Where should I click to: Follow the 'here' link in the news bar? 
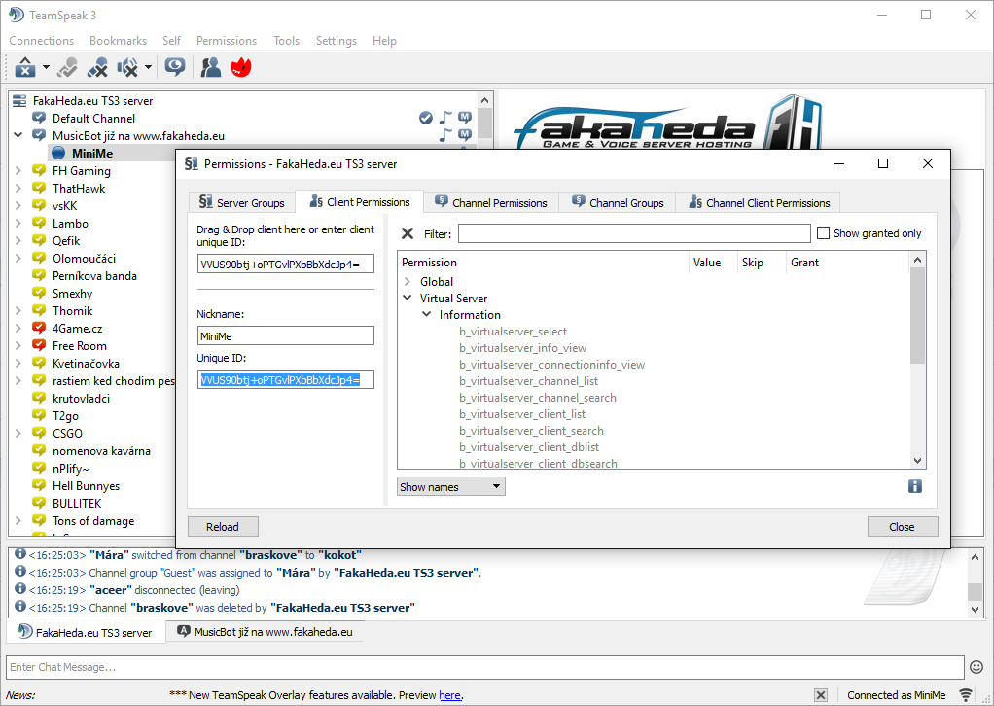pos(449,695)
